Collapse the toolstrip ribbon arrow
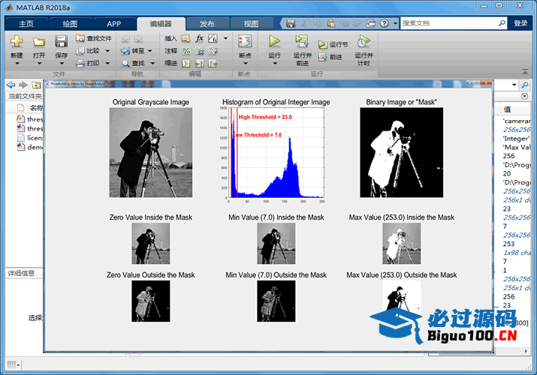Viewport: 537px width, 375px height. (x=525, y=71)
